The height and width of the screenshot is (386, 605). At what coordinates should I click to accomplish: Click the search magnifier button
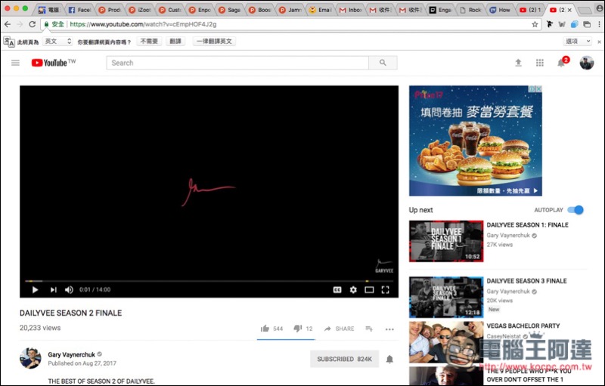coord(383,63)
